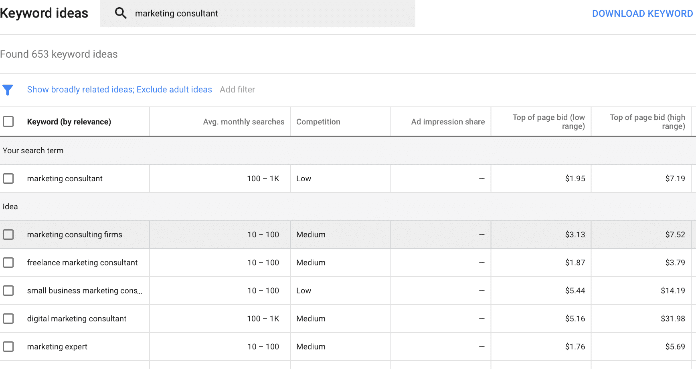696x369 pixels.
Task: Click the '$5.16' low bid value
Action: [575, 319]
